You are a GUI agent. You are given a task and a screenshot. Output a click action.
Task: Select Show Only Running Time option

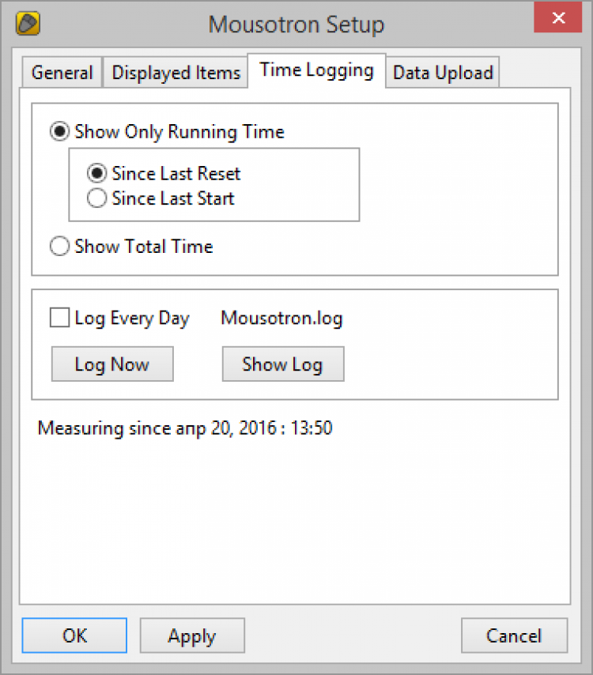(60, 132)
